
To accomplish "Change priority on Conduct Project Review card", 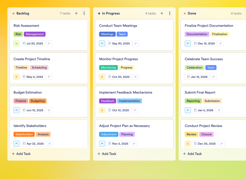I will (x=188, y=144).
